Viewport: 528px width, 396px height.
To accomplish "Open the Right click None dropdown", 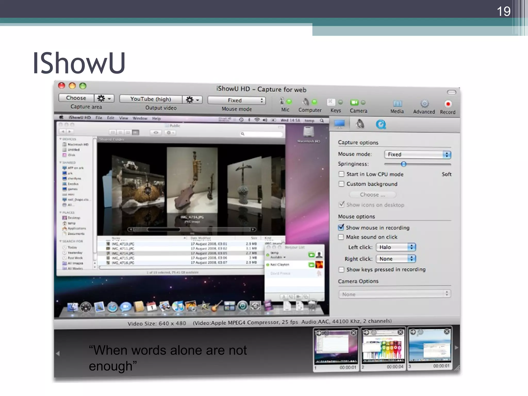I will point(396,259).
